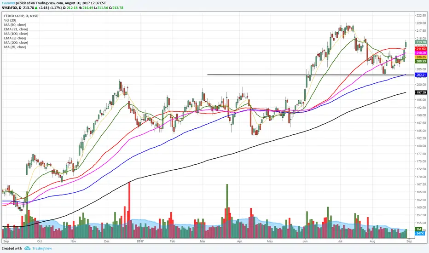Screen dimensions: 429x253
Task: Click the Apr label on time axis
Action: pyautogui.click(x=239, y=241)
